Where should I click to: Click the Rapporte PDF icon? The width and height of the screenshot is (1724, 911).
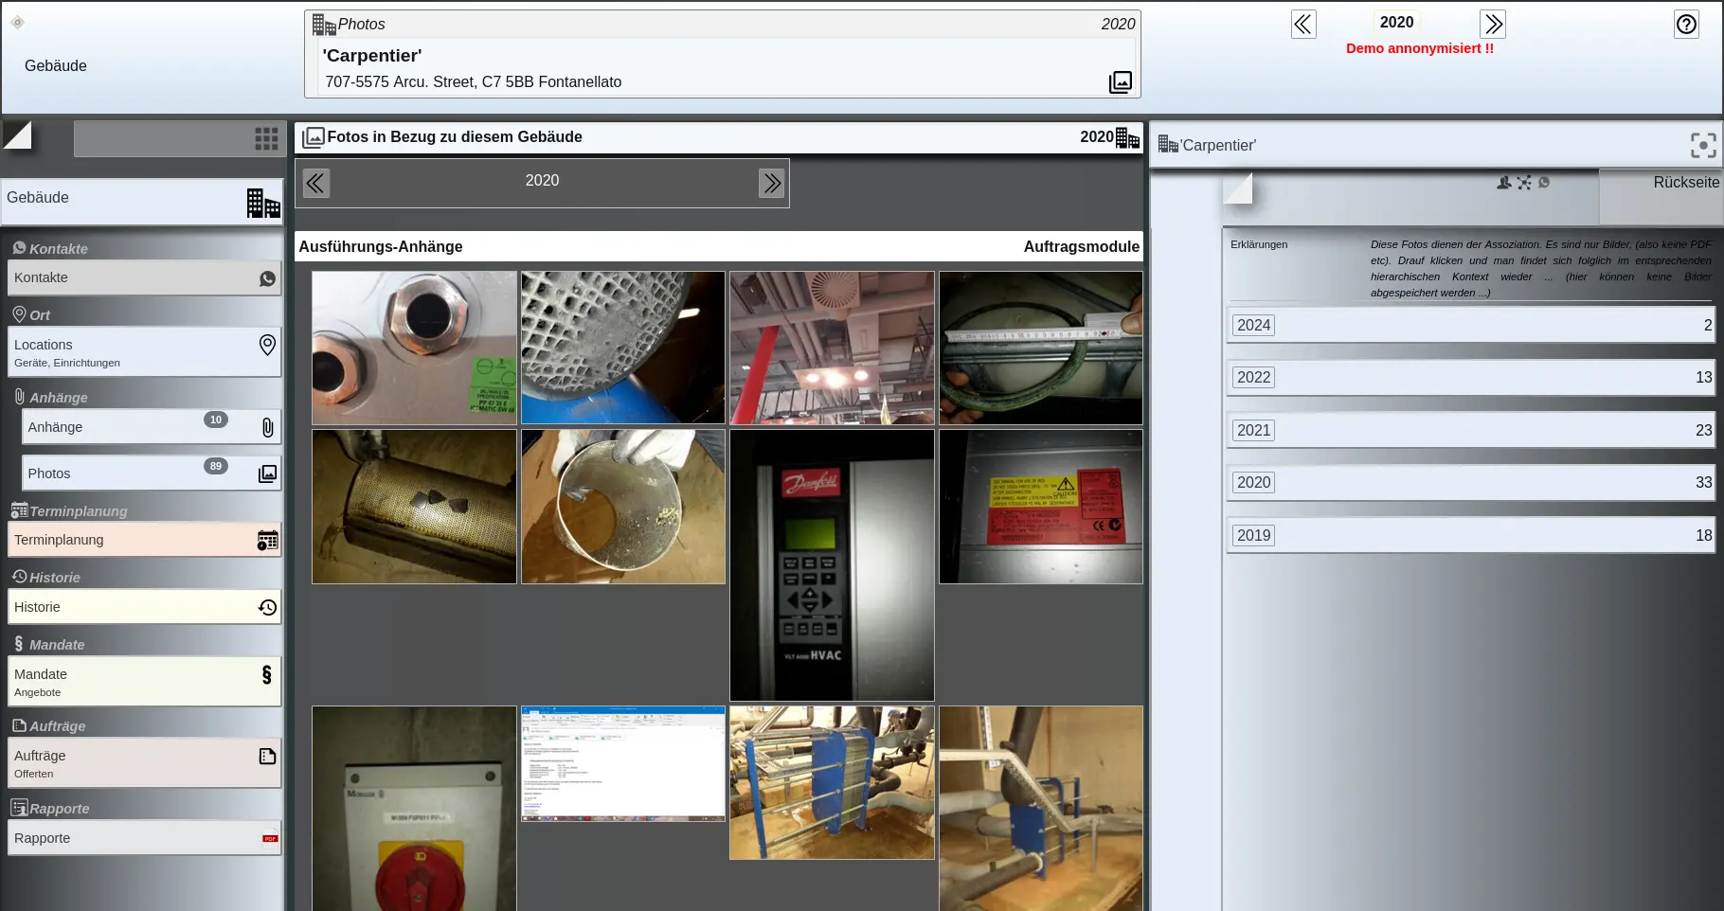point(270,838)
